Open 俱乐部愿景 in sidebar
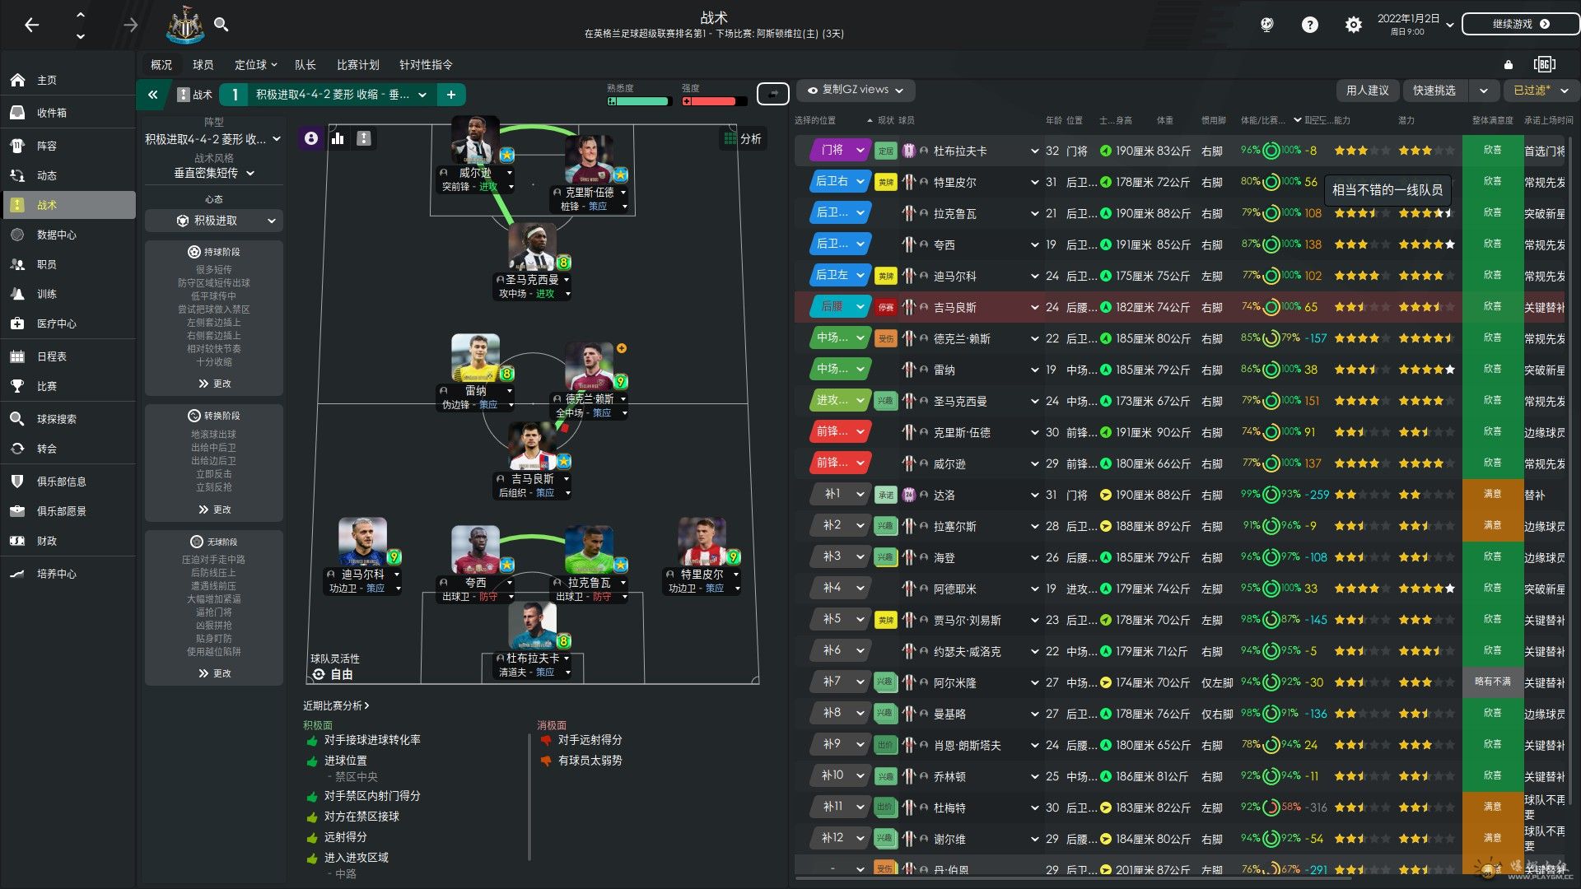The image size is (1581, 889). point(69,511)
